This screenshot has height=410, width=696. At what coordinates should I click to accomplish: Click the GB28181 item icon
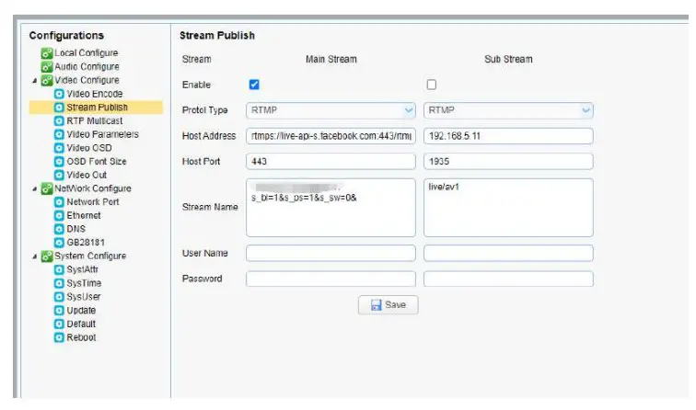pyautogui.click(x=59, y=243)
